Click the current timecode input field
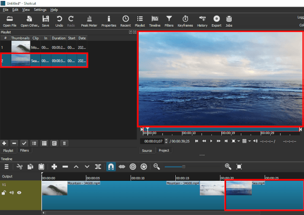The width and height of the screenshot is (304, 215). pos(152,141)
